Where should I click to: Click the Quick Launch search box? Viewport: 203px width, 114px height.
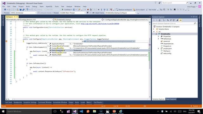click(175, 3)
